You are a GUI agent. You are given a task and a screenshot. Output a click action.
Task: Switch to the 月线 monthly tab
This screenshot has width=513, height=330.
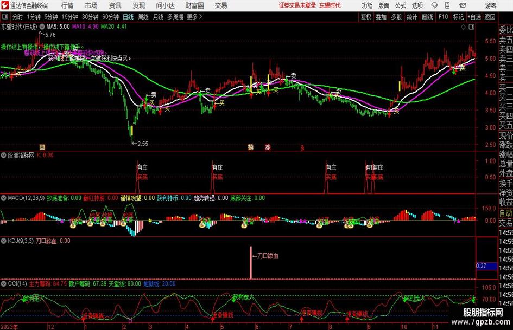(158, 17)
